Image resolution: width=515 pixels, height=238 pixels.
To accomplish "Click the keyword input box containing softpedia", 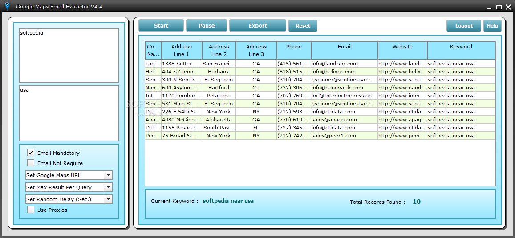I will [69, 56].
